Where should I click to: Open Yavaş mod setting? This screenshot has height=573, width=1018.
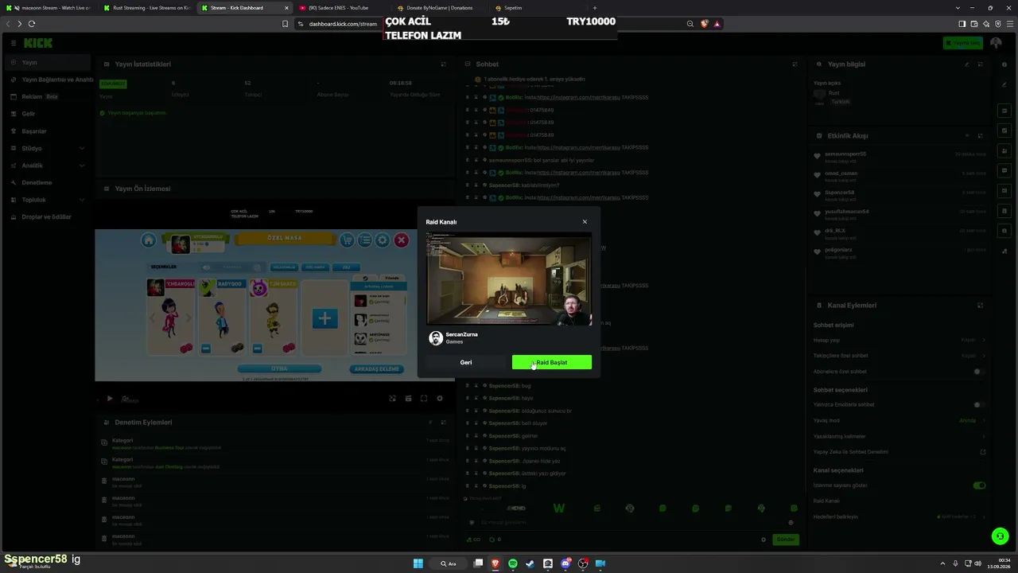[x=899, y=420]
